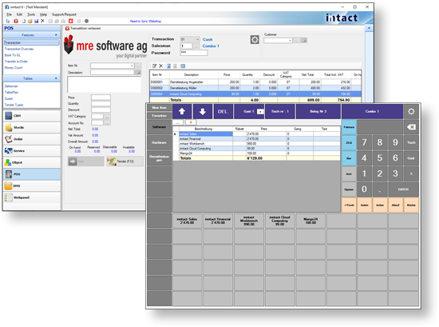Click the Cash link next to Transaction
Screen dimensions: 439x327
(x=208, y=39)
